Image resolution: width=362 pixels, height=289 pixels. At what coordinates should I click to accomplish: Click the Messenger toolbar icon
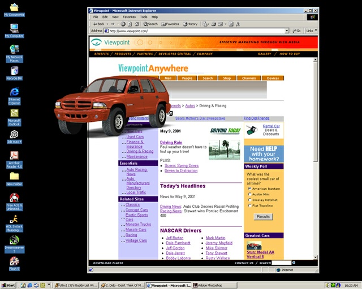[238, 24]
